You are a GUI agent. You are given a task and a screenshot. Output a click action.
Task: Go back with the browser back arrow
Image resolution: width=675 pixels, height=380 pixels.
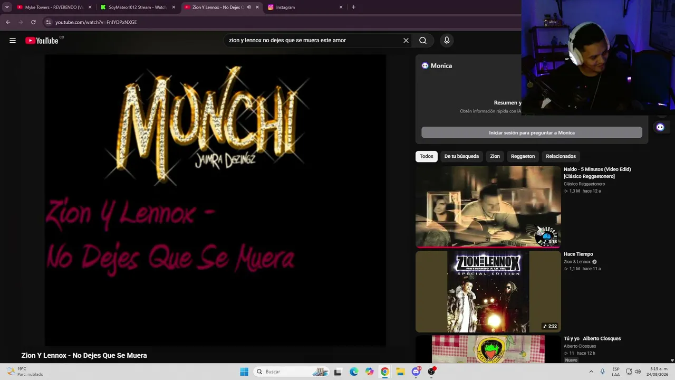tap(8, 22)
